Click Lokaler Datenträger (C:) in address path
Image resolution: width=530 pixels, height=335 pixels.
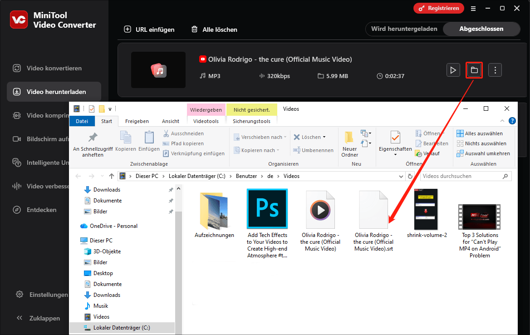click(x=197, y=176)
